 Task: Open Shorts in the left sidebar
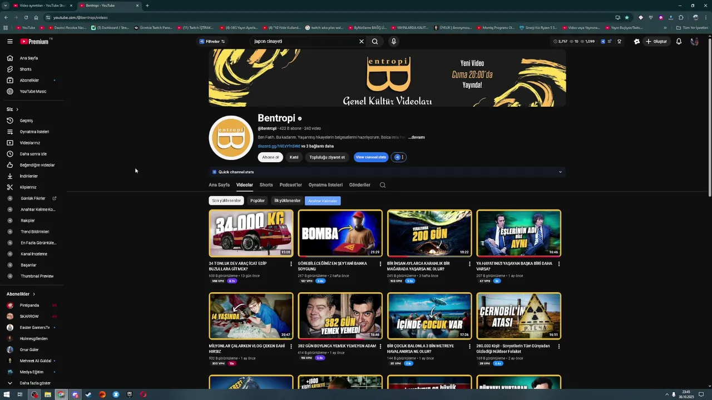click(x=26, y=69)
